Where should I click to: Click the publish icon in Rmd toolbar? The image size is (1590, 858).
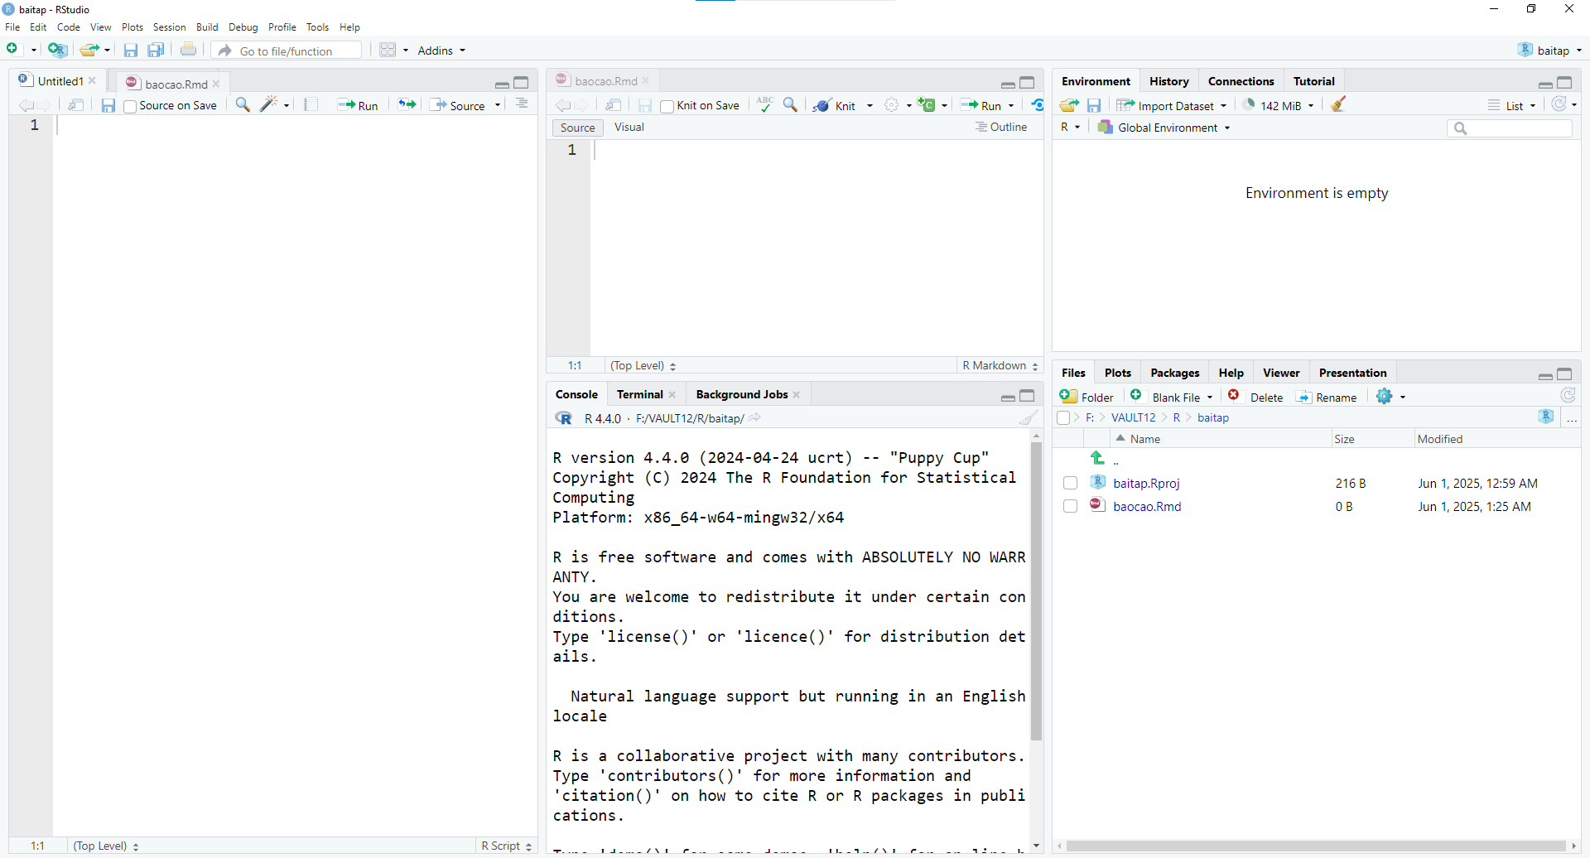click(1037, 104)
